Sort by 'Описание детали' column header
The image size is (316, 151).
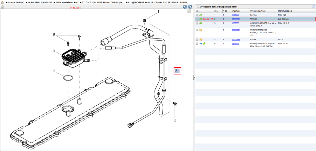click(264, 11)
